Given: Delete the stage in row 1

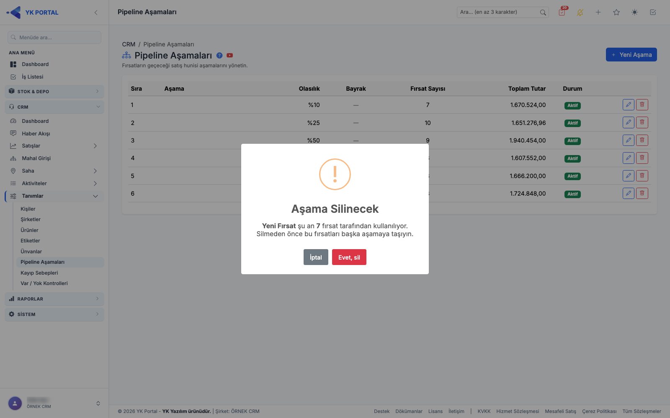Looking at the screenshot, I should pyautogui.click(x=642, y=105).
